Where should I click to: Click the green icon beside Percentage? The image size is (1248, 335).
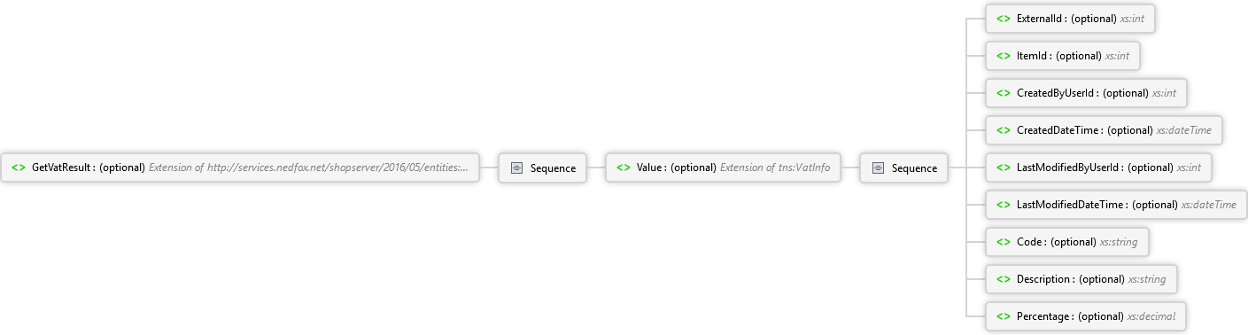1004,316
